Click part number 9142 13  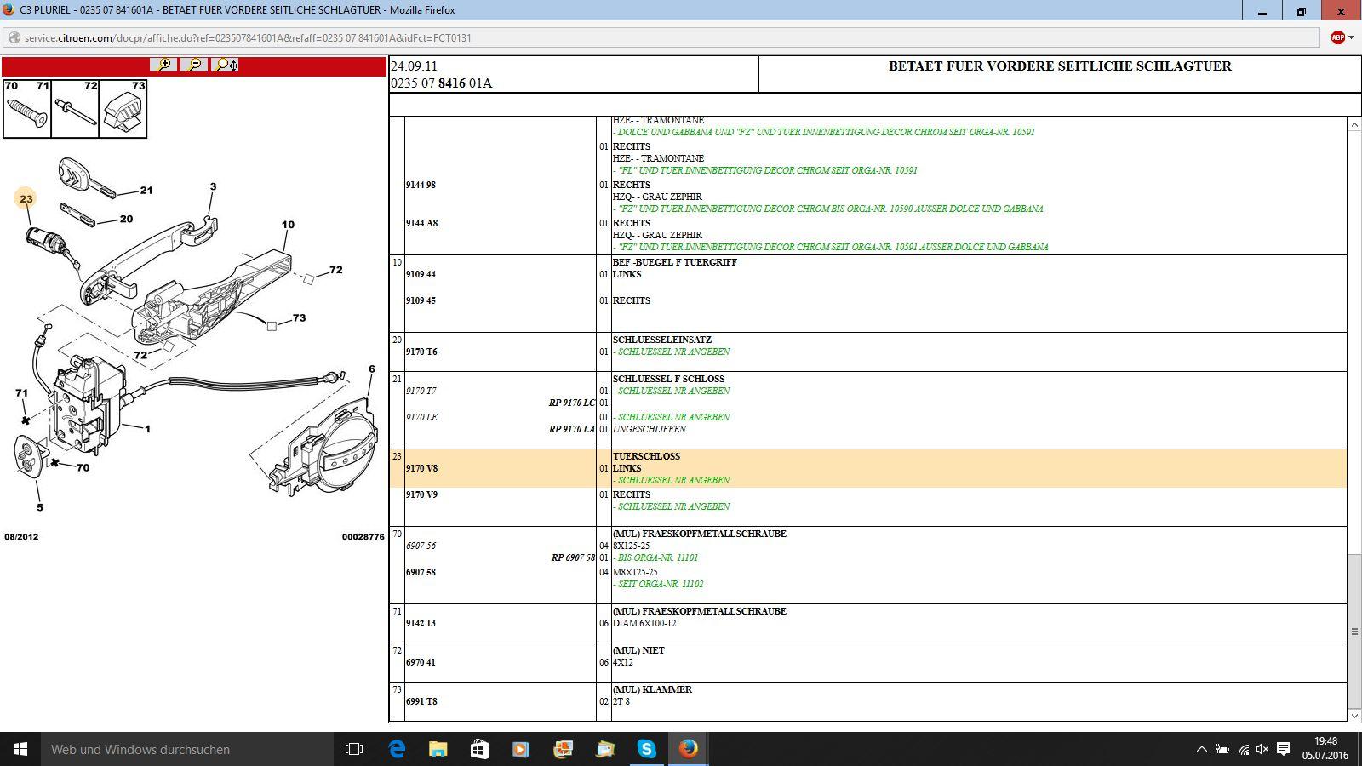coord(421,623)
